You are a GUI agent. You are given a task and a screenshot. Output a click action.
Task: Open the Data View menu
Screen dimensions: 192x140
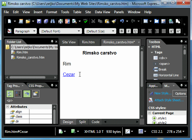point(102,12)
